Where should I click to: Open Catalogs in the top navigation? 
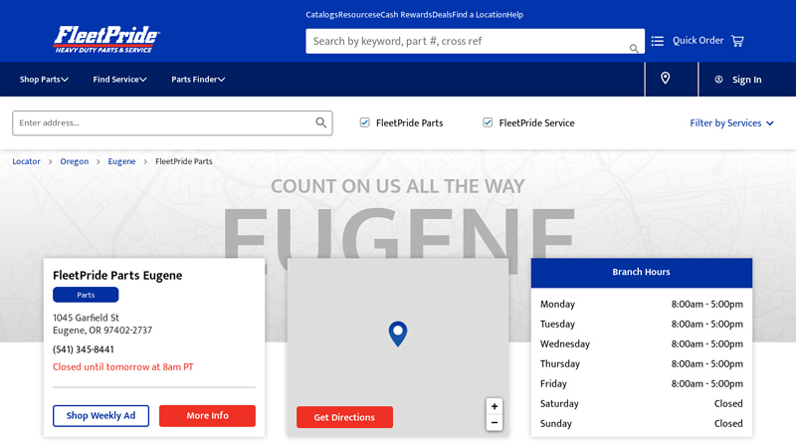click(321, 15)
